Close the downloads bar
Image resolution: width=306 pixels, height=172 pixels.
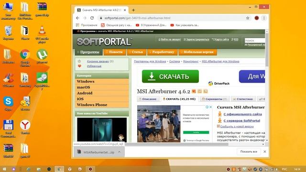point(264,151)
